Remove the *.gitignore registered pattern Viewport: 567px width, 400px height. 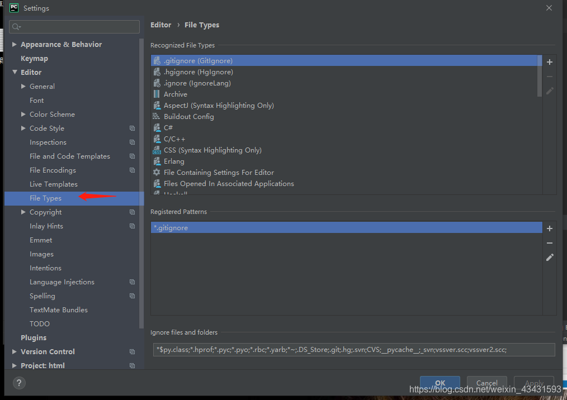pos(549,243)
